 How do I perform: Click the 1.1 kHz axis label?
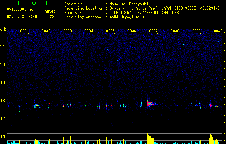(3, 47)
